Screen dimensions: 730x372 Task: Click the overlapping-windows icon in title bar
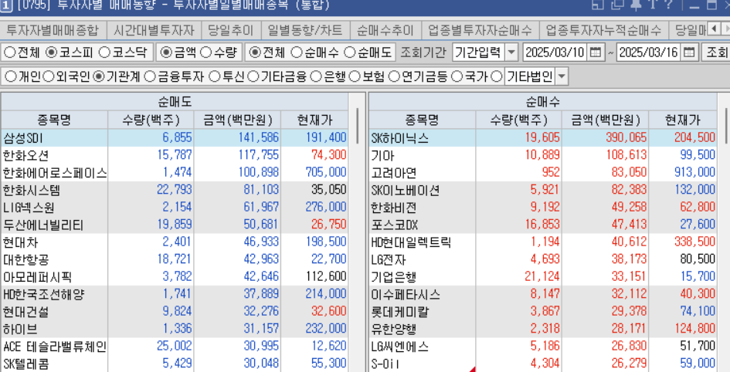tap(617, 5)
